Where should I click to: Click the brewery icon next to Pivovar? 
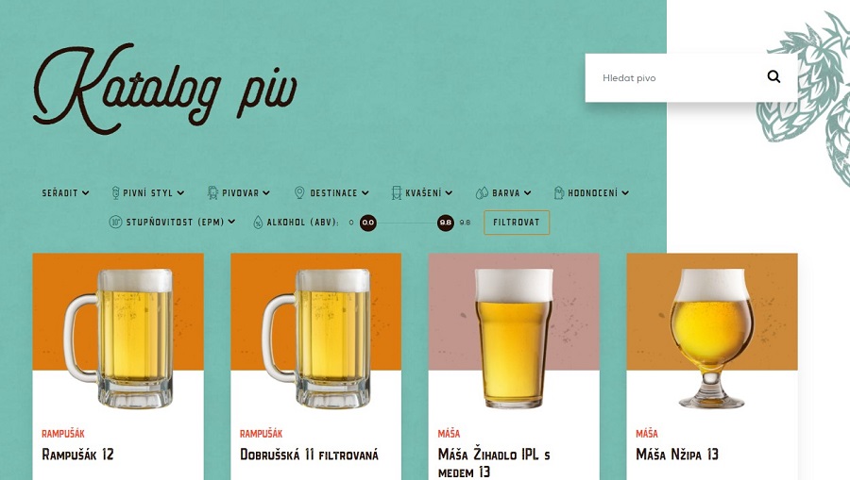pyautogui.click(x=213, y=192)
